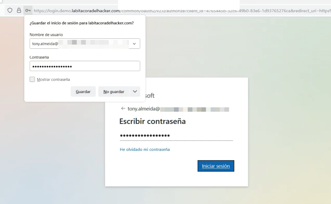331x204 pixels.
Task: Click the No guardar button
Action: coord(114,92)
